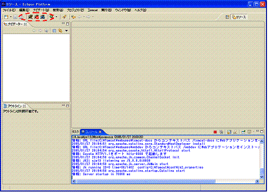Stop Tomcat with the red-marked cat icon
Viewport: 268px width, 192px height.
36,17
